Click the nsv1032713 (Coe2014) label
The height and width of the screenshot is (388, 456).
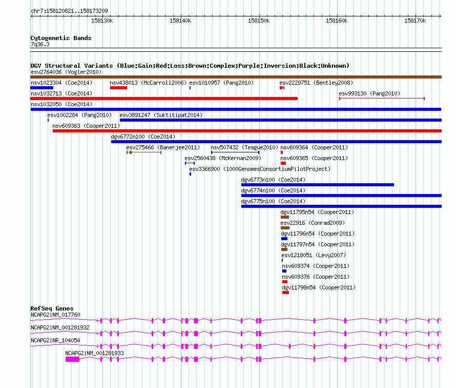61,93
